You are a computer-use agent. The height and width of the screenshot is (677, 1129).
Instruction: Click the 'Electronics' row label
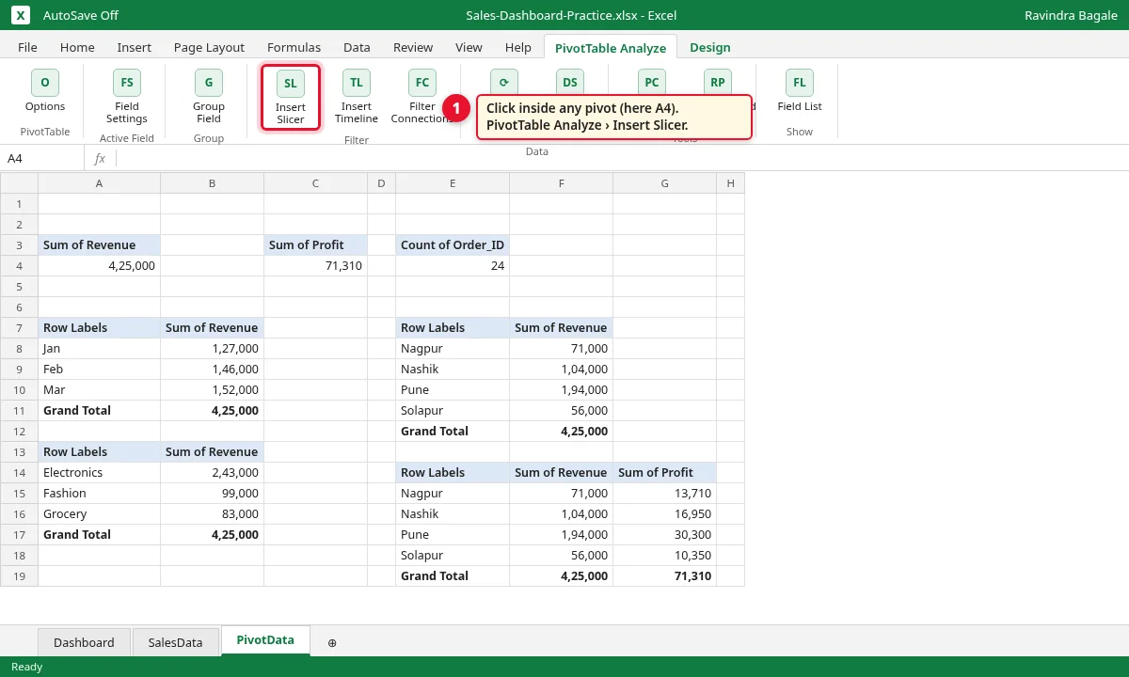100,473
